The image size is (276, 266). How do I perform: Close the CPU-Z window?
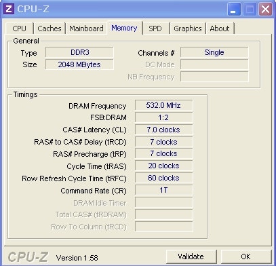coord(265,9)
